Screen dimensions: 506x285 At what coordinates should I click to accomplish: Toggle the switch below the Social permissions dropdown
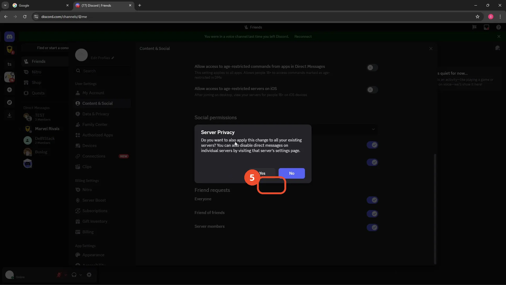coord(372,145)
